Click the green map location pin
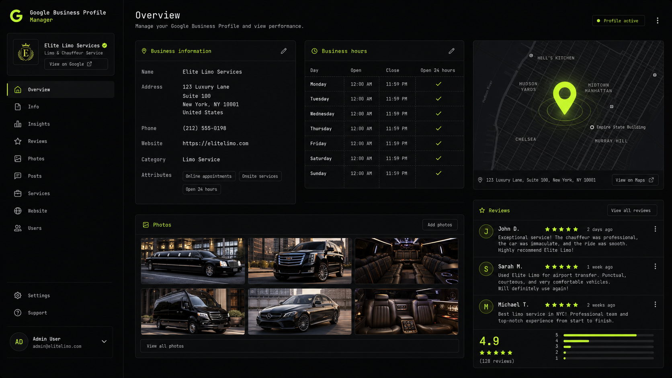 coord(565,98)
